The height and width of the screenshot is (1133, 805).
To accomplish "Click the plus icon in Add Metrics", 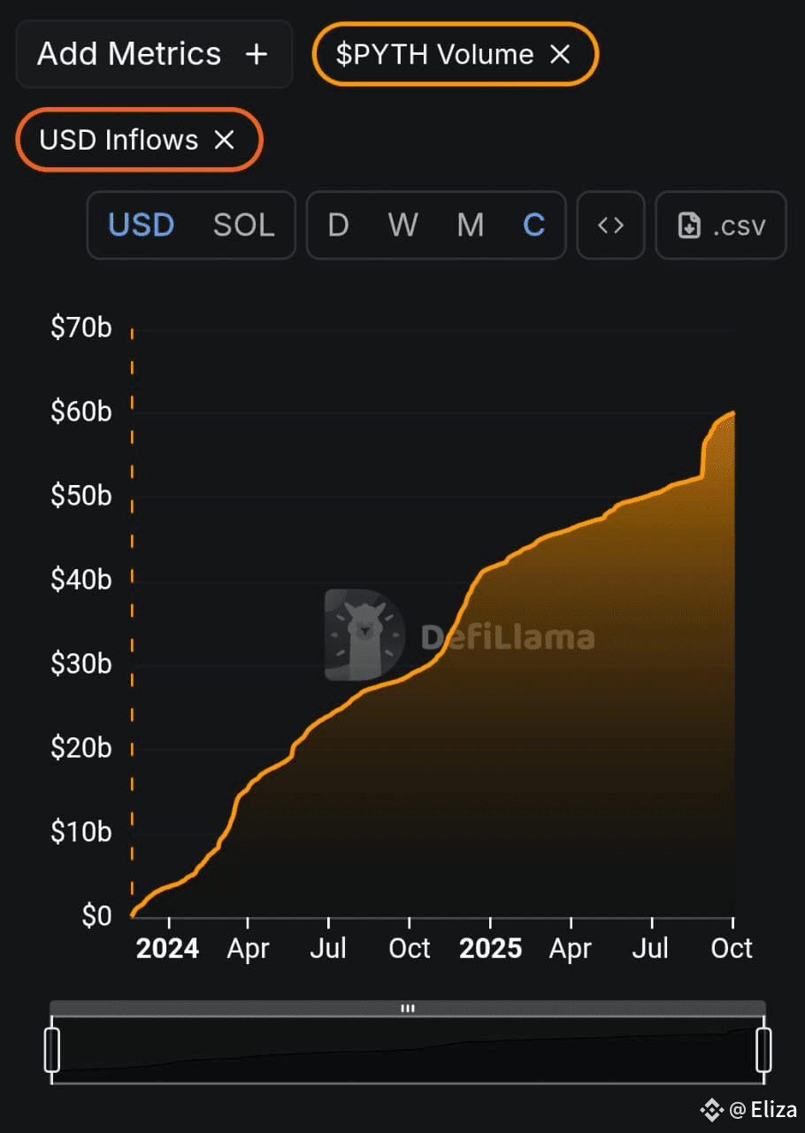I will click(256, 55).
